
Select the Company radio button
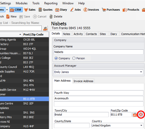(x=56, y=58)
